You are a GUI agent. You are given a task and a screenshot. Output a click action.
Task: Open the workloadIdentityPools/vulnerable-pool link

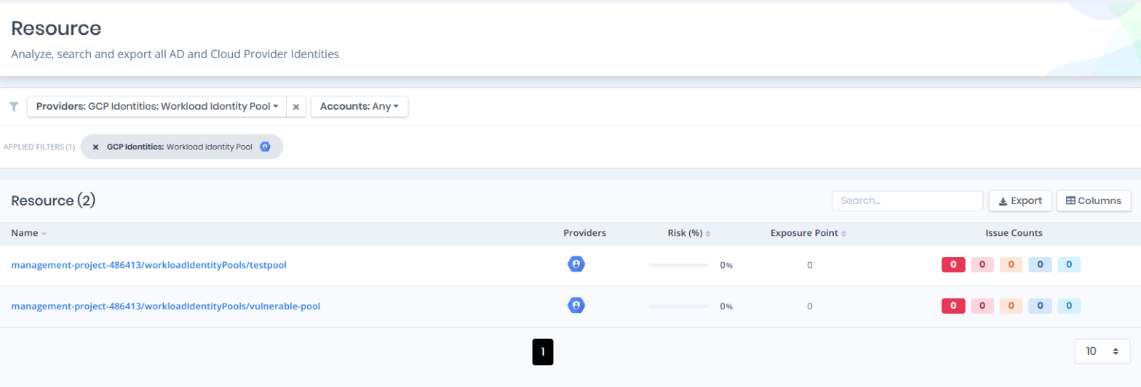(x=165, y=306)
